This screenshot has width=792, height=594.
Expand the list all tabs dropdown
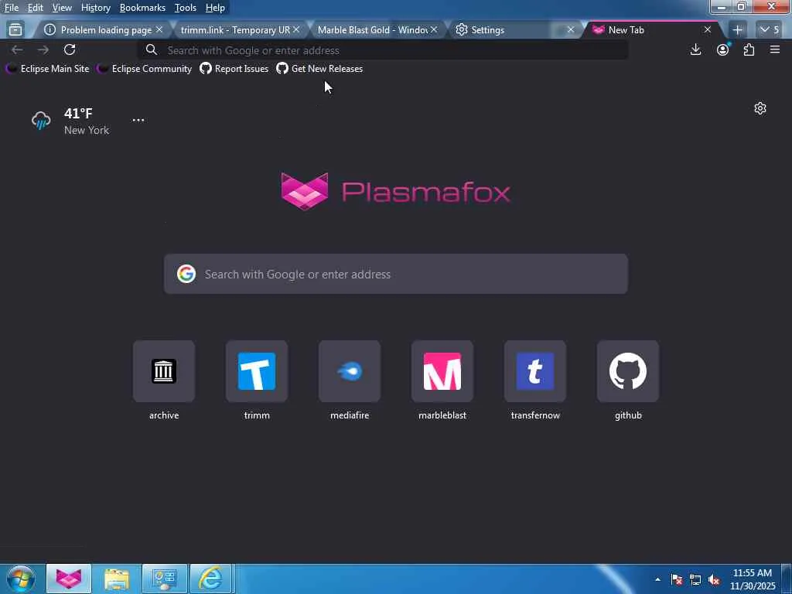click(770, 30)
